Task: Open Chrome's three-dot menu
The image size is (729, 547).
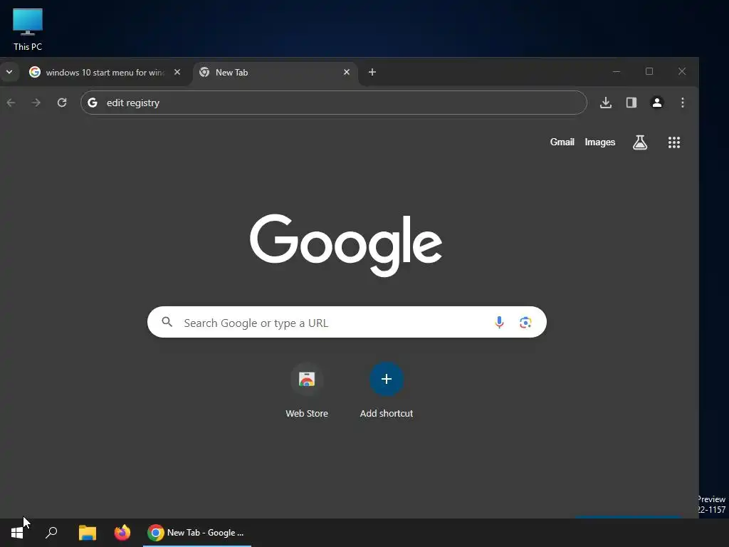Action: [x=683, y=103]
